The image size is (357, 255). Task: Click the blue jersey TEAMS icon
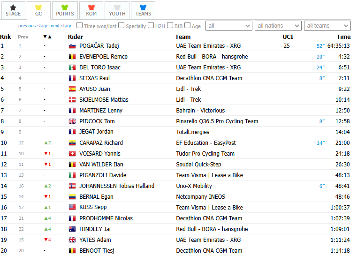click(143, 7)
